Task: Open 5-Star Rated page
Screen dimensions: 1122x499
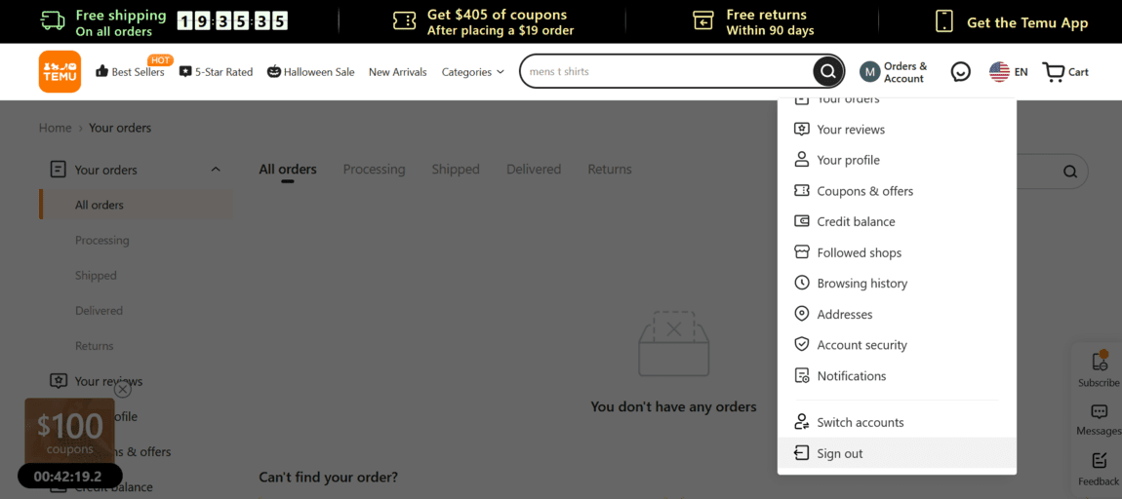Action: (x=216, y=71)
